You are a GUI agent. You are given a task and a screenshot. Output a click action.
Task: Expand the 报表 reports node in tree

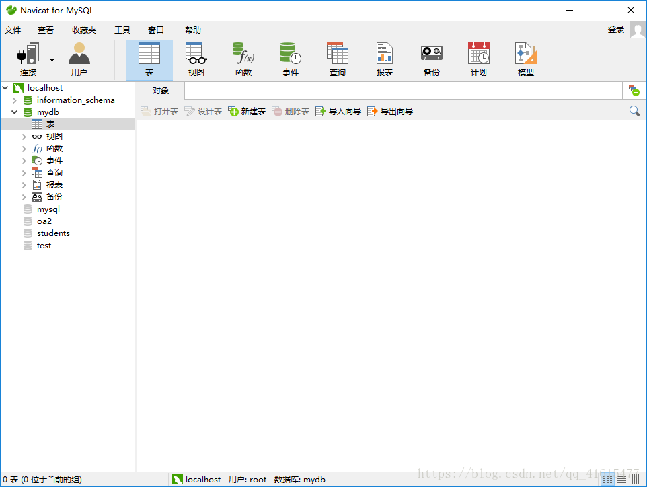pos(24,185)
